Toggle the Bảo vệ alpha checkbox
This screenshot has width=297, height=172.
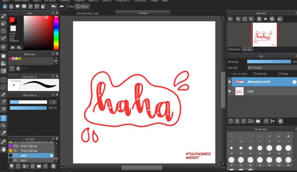(230, 74)
